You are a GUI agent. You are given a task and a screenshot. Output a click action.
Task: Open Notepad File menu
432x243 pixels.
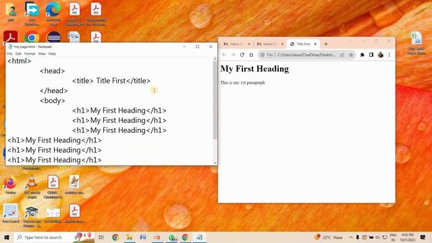coord(9,54)
